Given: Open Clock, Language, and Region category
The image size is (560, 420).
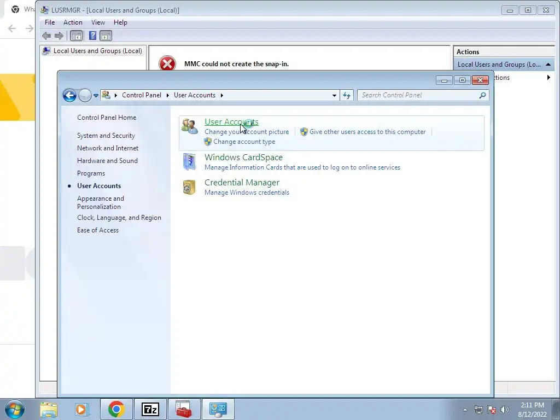Looking at the screenshot, I should point(119,218).
